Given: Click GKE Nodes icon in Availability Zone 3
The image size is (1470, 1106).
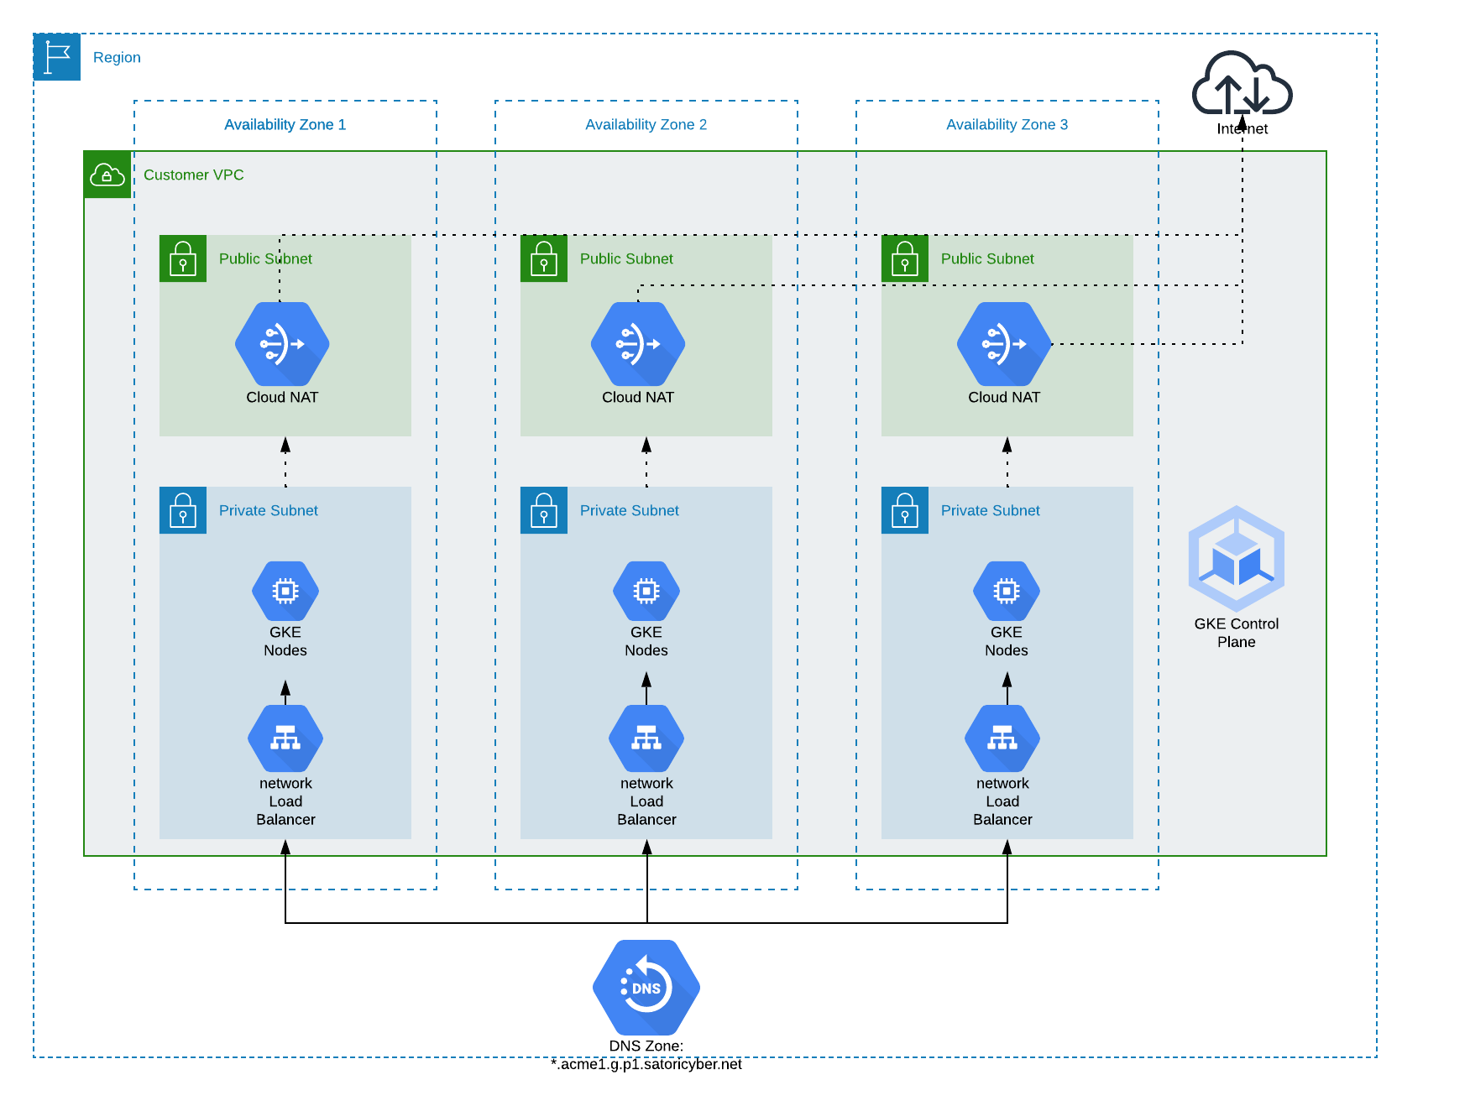Looking at the screenshot, I should tap(1007, 592).
